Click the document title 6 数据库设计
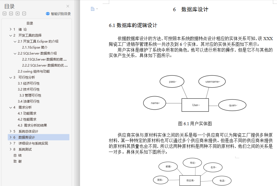 pyautogui.click(x=191, y=9)
